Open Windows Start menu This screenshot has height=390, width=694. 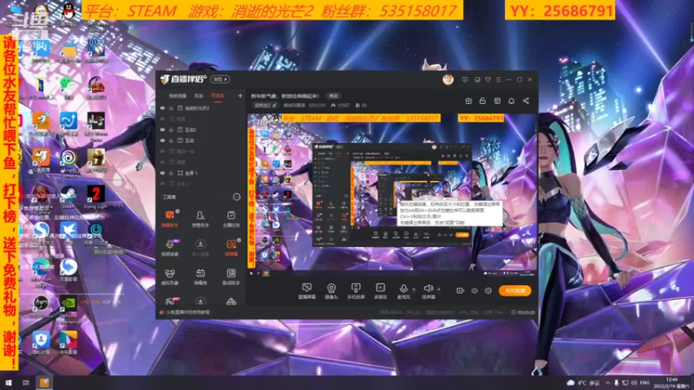tap(9, 382)
